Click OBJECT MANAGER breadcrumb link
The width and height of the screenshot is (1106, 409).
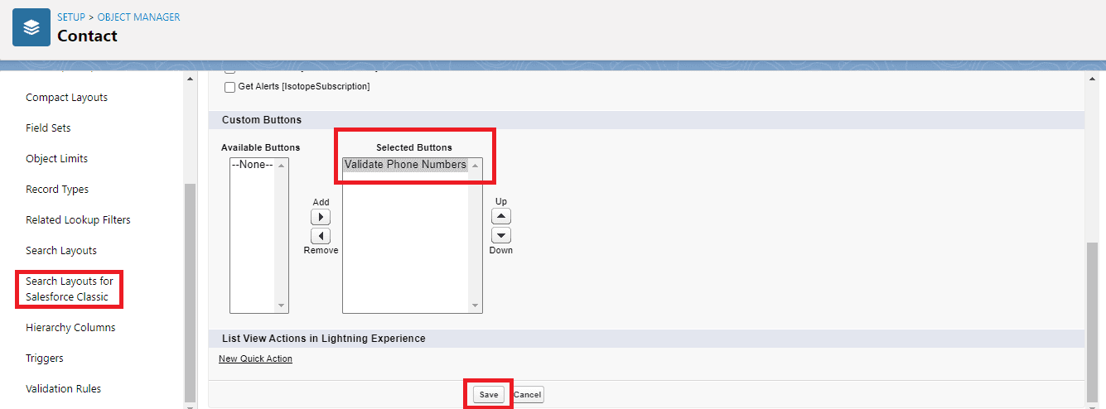(x=138, y=17)
